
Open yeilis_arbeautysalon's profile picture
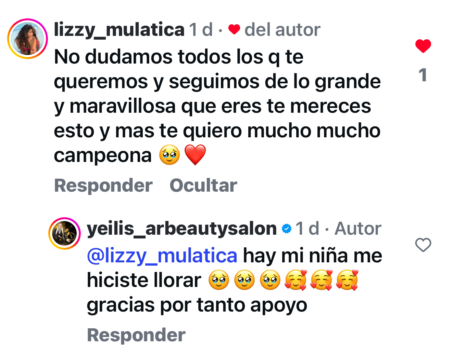pos(64,233)
